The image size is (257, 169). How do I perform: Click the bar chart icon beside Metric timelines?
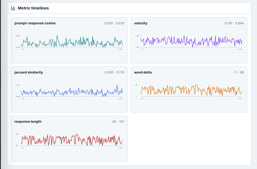pos(13,8)
